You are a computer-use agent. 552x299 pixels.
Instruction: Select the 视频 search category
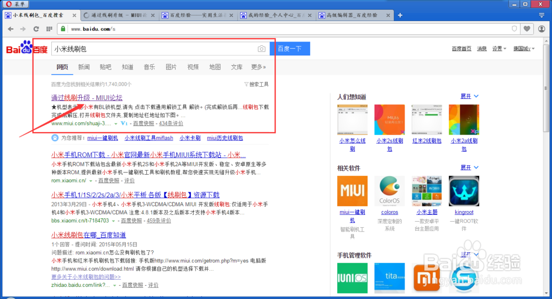193,67
